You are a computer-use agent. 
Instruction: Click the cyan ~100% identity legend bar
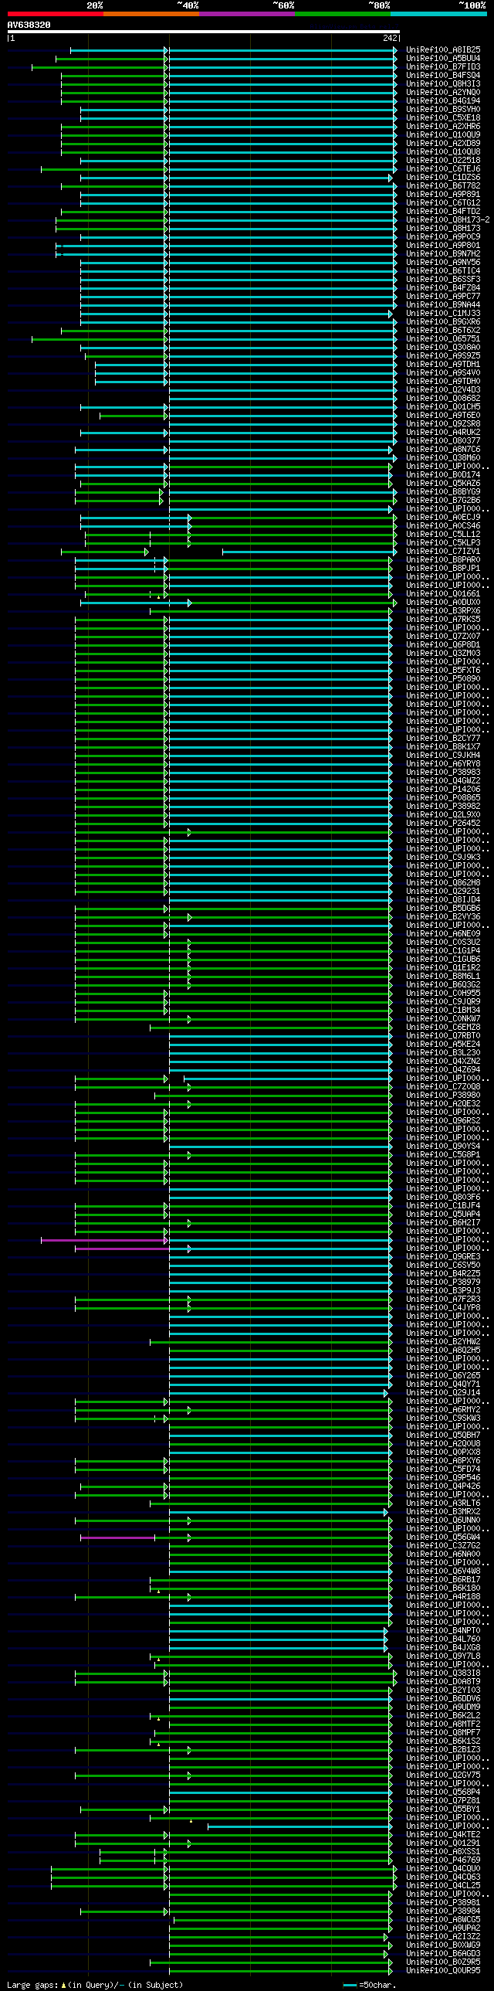click(438, 14)
